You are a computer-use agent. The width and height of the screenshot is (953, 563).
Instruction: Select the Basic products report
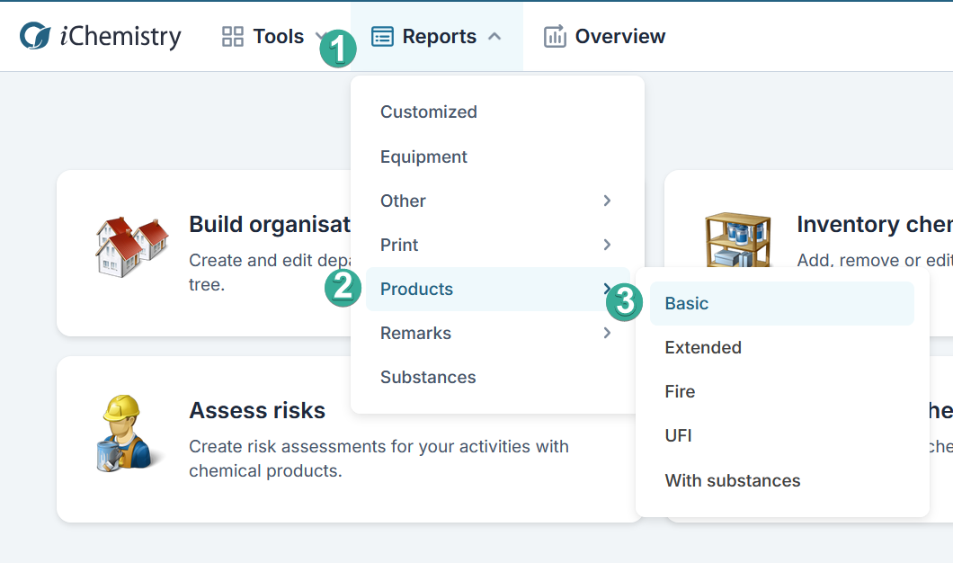(x=687, y=304)
